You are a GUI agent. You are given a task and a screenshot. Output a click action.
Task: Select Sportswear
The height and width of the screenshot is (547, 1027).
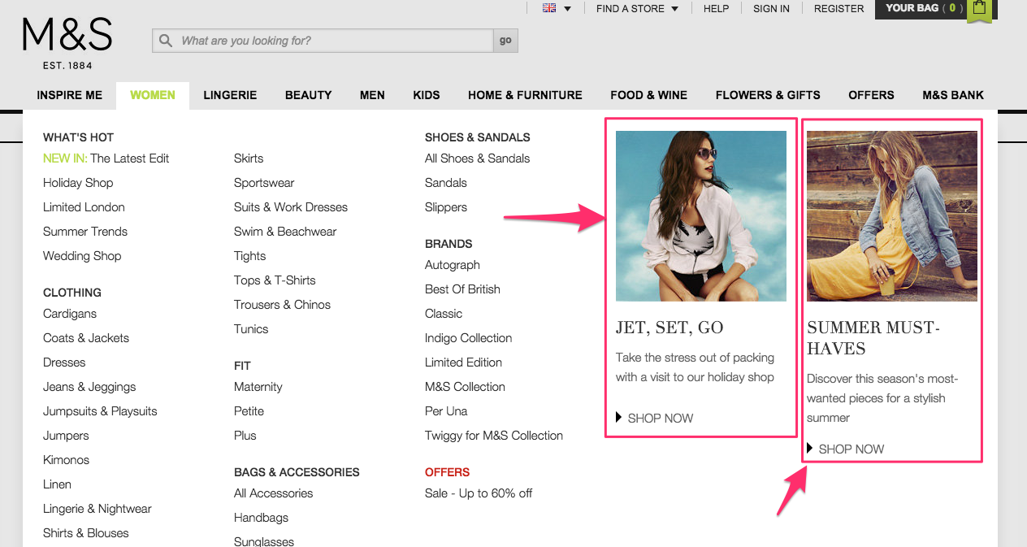[264, 183]
